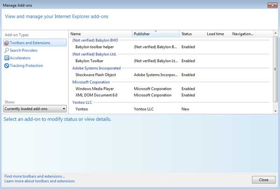The width and height of the screenshot is (280, 189).
Task: Sort the list by Publisher column
Action: coord(156,34)
